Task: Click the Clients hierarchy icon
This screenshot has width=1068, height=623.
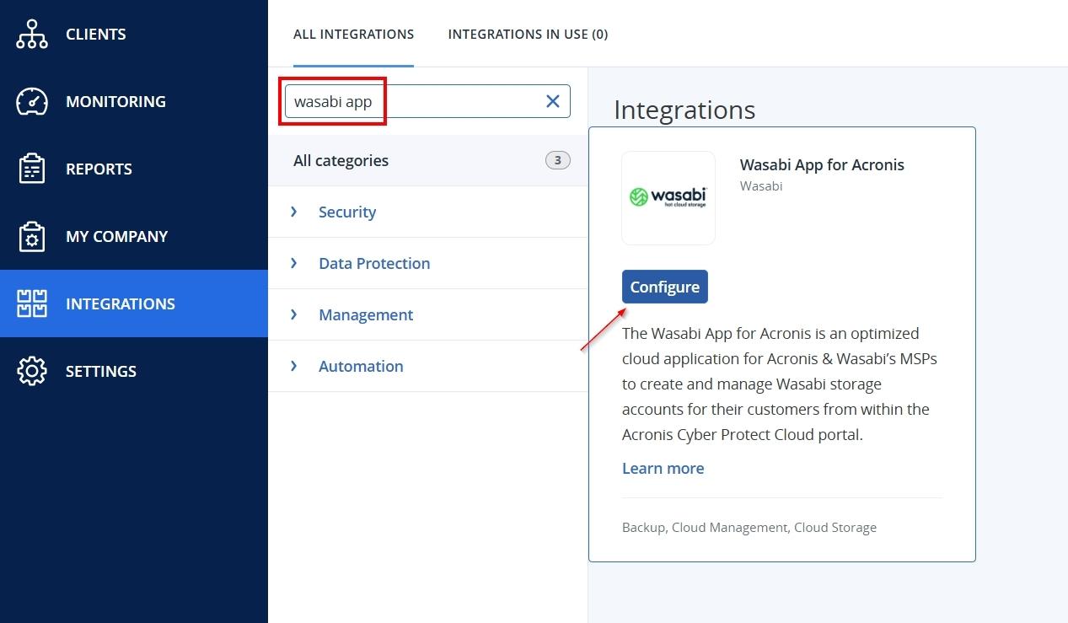Action: [32, 34]
